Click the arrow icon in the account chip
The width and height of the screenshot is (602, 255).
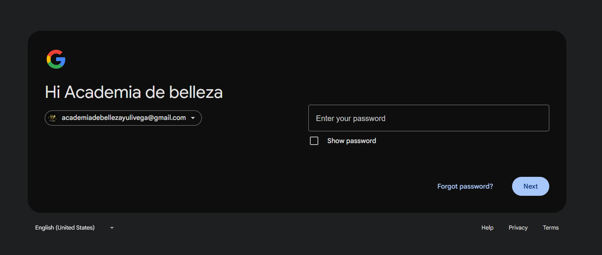click(x=193, y=118)
